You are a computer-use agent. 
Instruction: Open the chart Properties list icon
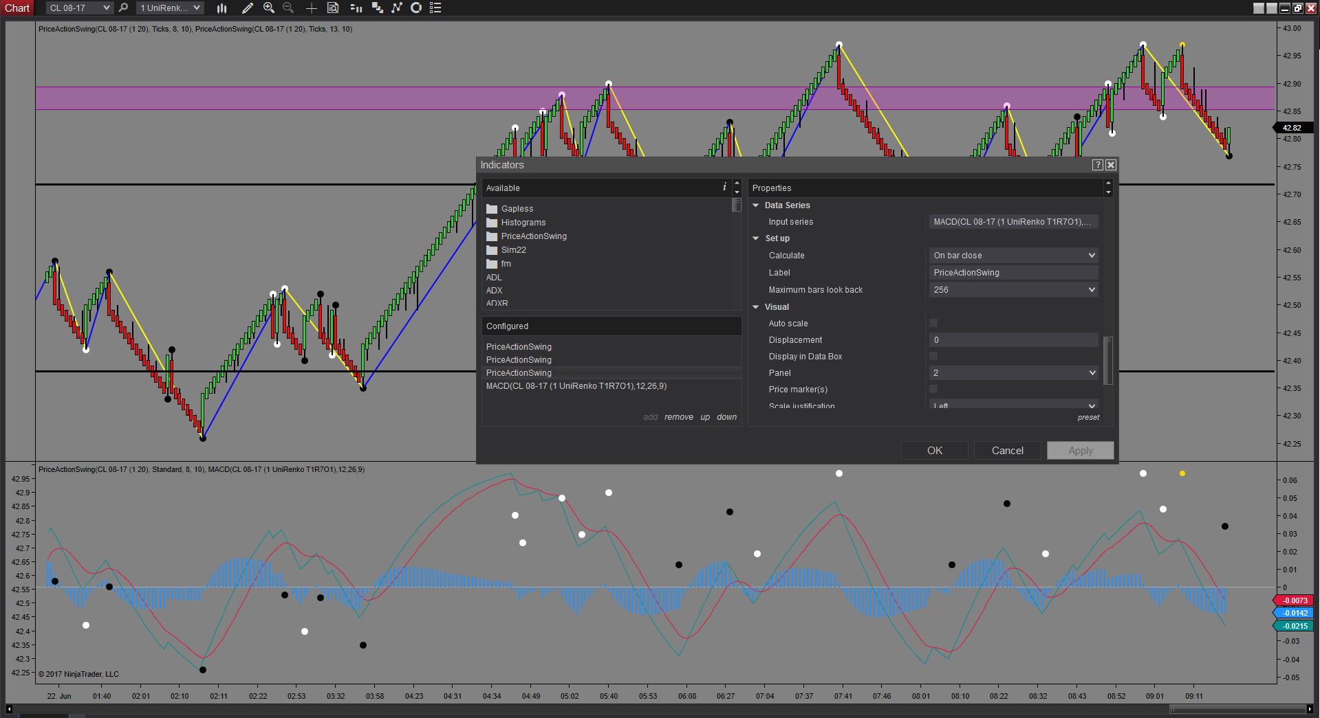coord(435,8)
